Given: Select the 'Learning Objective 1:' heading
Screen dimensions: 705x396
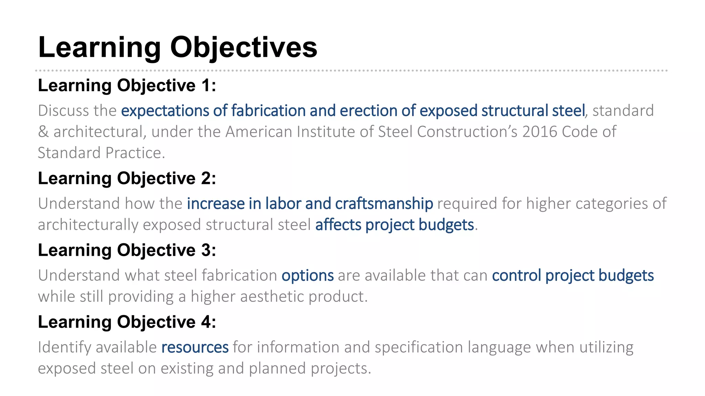Looking at the screenshot, I should 127,85.
